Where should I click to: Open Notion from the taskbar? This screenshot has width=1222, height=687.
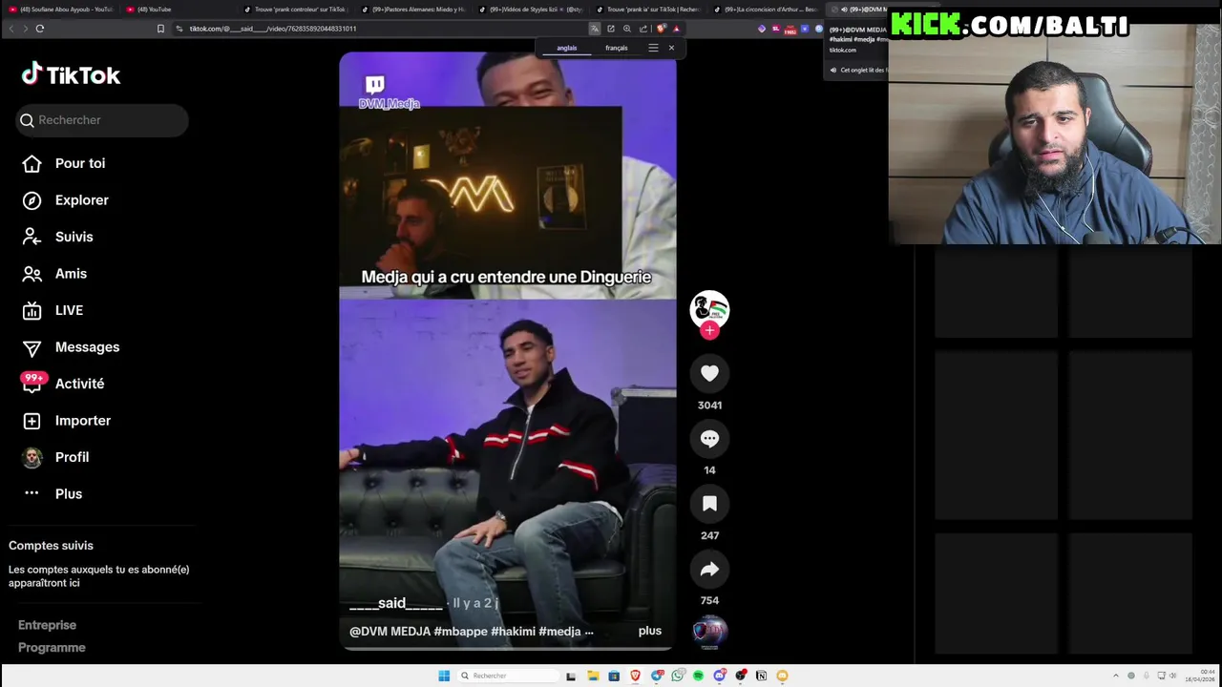pyautogui.click(x=761, y=676)
